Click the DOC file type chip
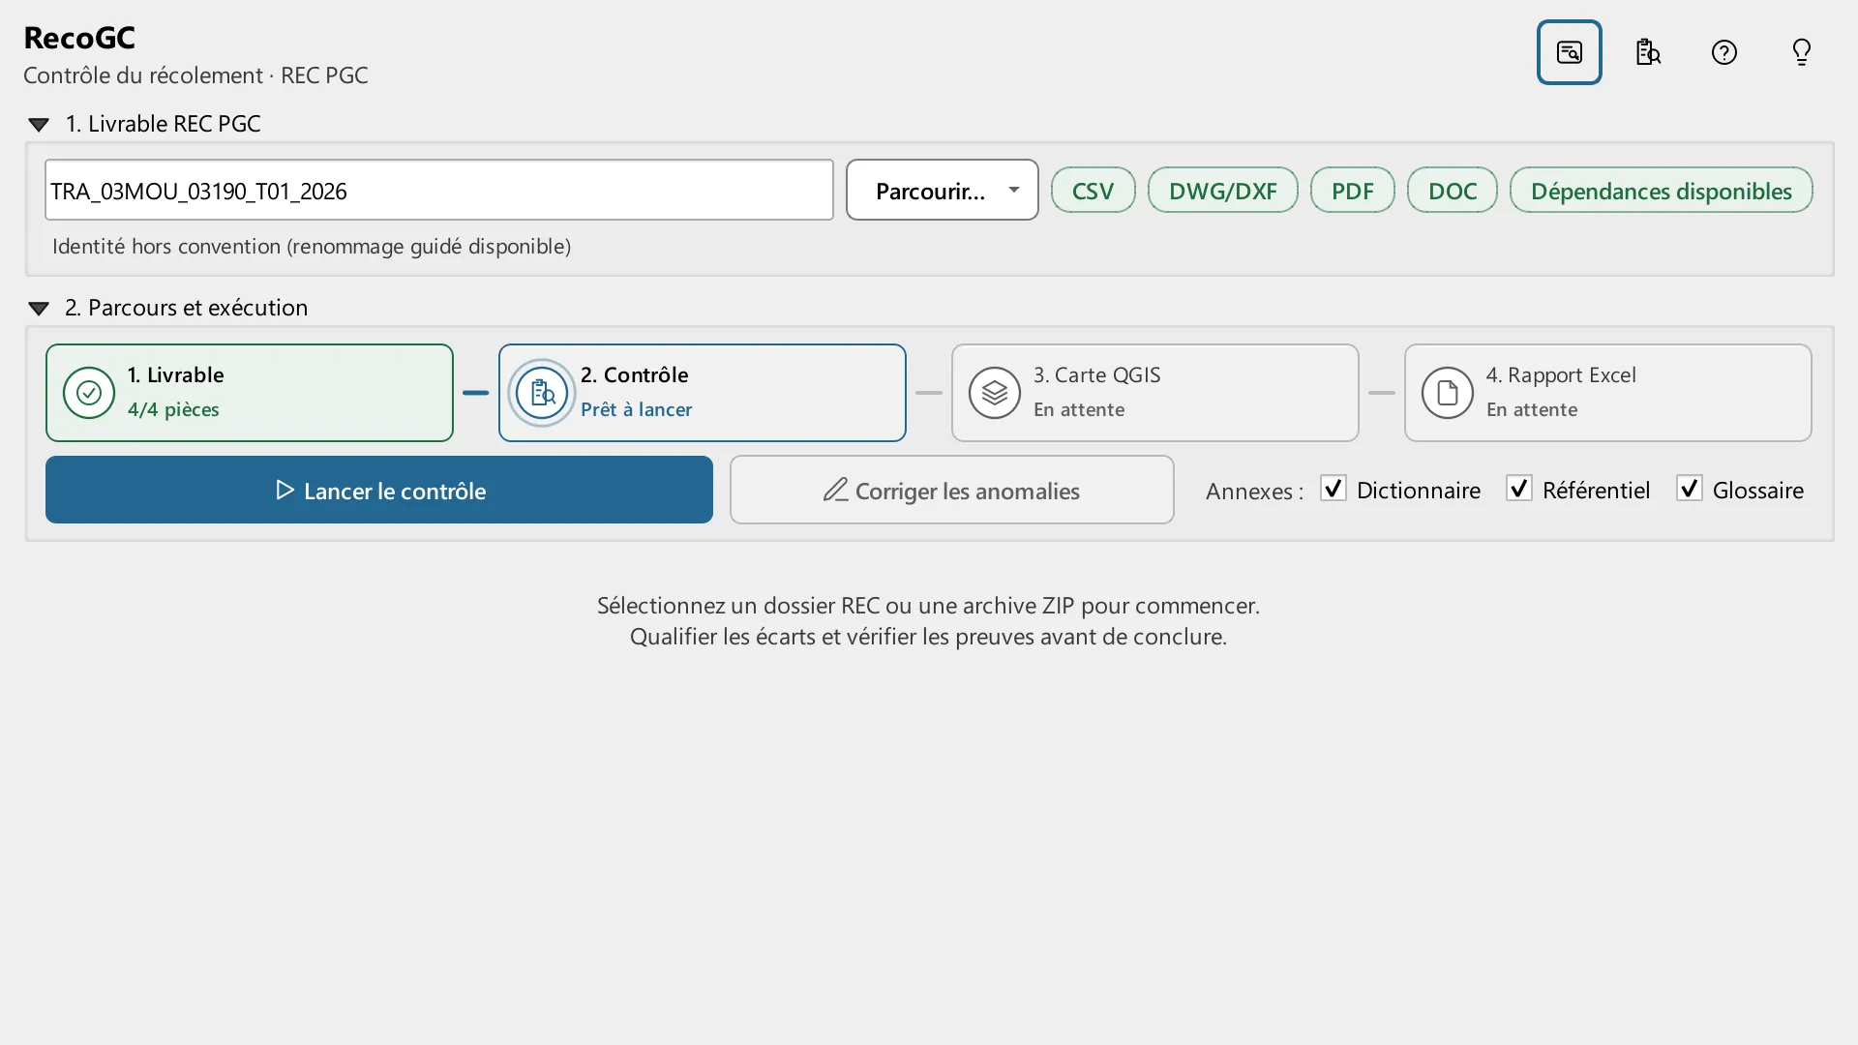Viewport: 1858px width, 1045px height. point(1452,190)
